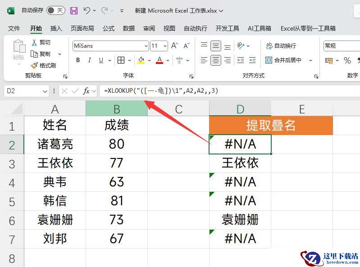Select the column B header
Image resolution: width=360 pixels, height=267 pixels.
pos(117,109)
